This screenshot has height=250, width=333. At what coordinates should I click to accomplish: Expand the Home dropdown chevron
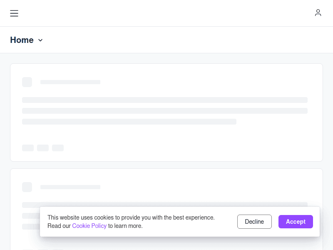click(x=40, y=40)
